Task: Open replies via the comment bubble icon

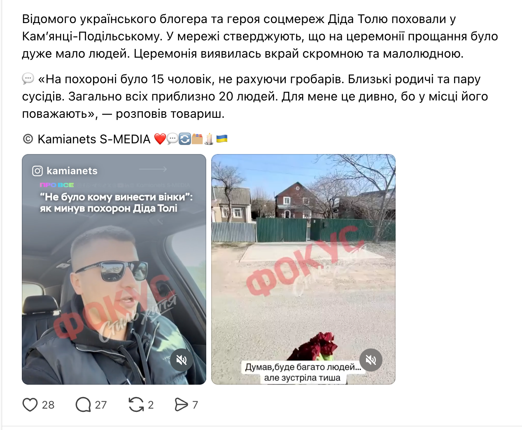Action: point(83,405)
